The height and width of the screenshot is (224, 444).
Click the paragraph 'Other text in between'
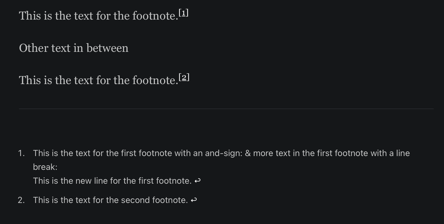pyautogui.click(x=73, y=48)
